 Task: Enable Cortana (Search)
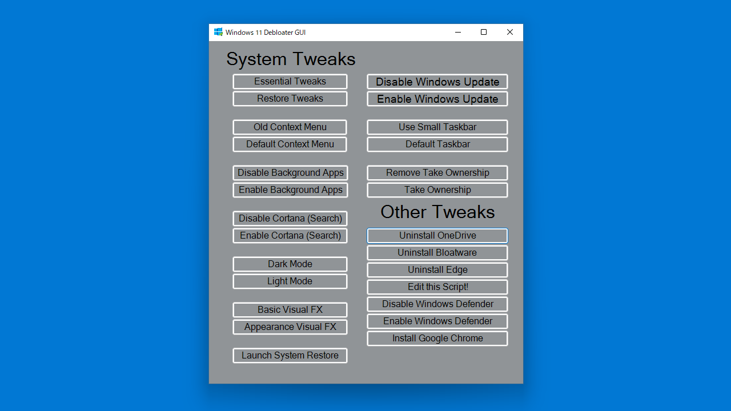290,236
